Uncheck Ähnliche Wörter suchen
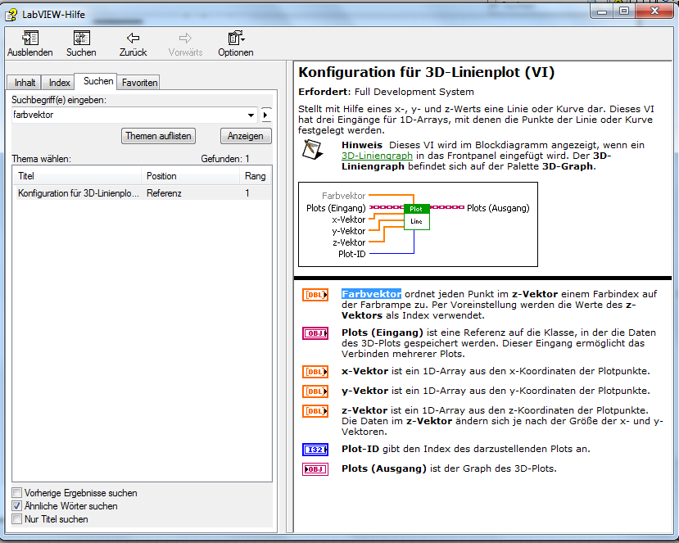 tap(17, 506)
